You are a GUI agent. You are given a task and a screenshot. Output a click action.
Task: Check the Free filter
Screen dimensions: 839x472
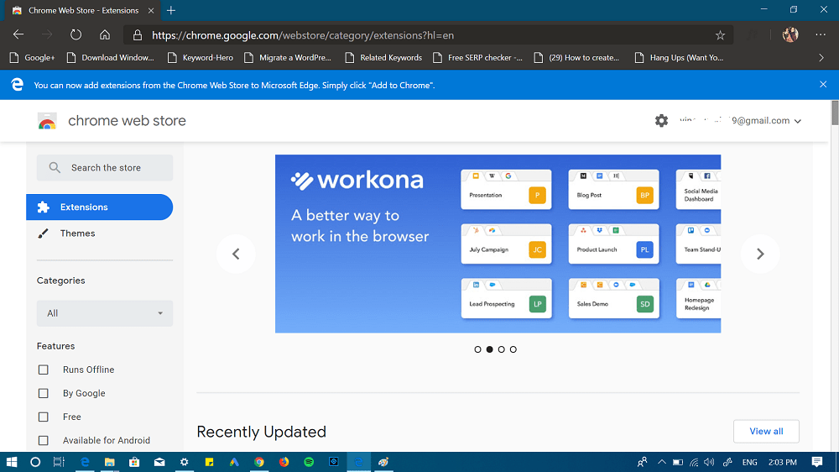[44, 417]
